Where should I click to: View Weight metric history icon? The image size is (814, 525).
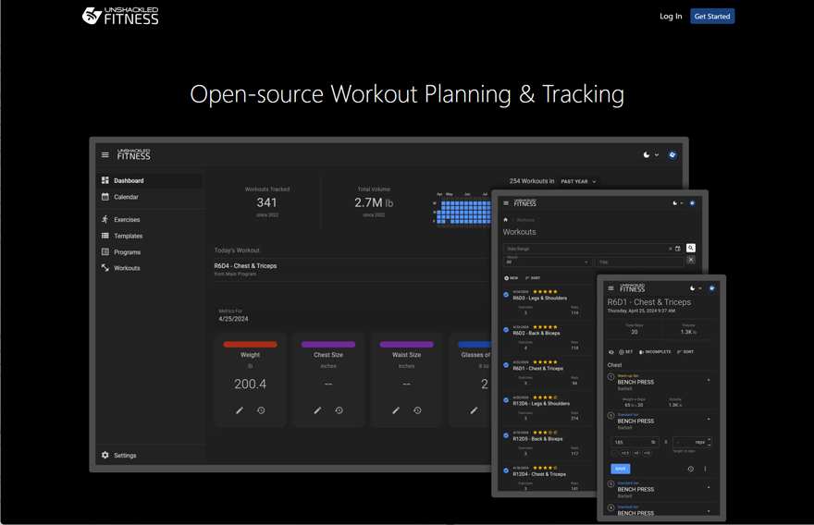(x=261, y=410)
